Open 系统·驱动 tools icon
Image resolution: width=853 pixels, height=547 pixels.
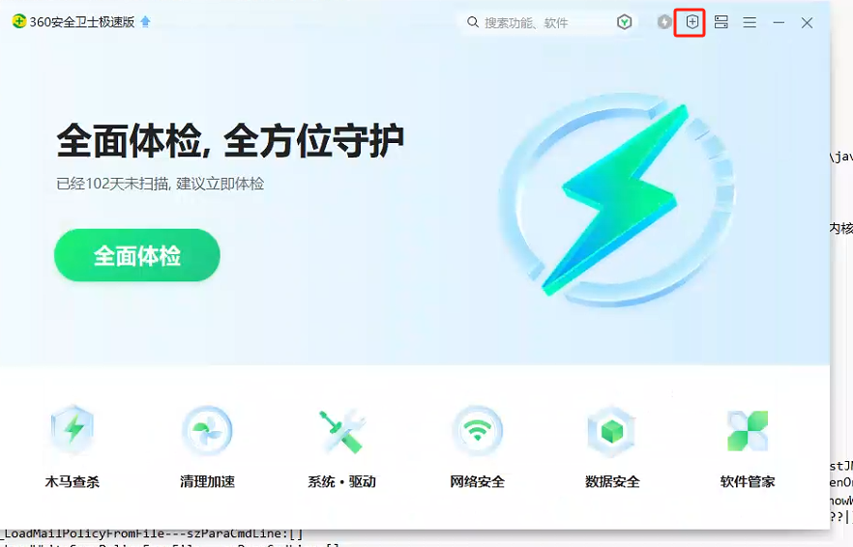click(342, 431)
